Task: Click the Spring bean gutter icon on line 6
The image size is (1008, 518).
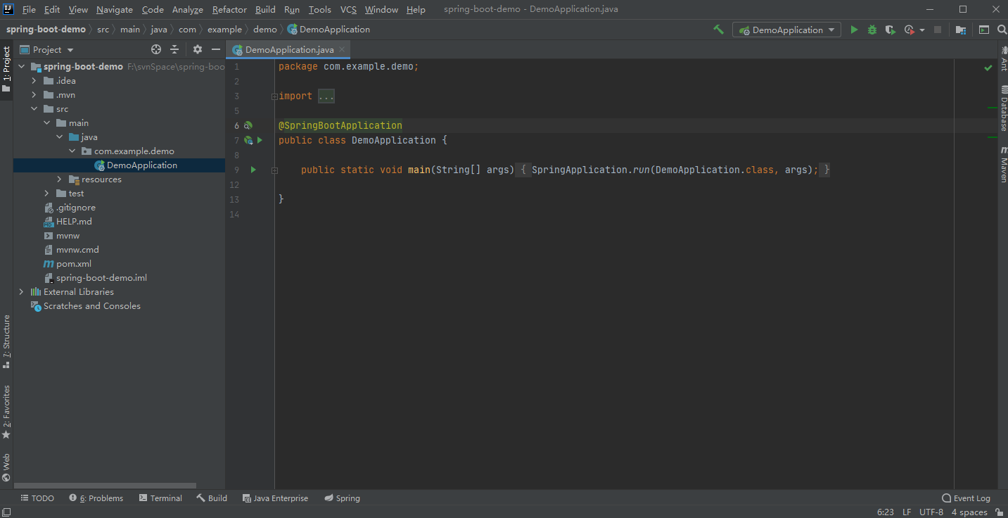Action: (248, 126)
